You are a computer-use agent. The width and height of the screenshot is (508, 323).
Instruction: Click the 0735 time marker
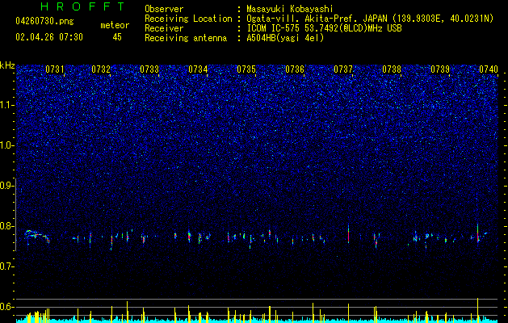pyautogui.click(x=246, y=69)
